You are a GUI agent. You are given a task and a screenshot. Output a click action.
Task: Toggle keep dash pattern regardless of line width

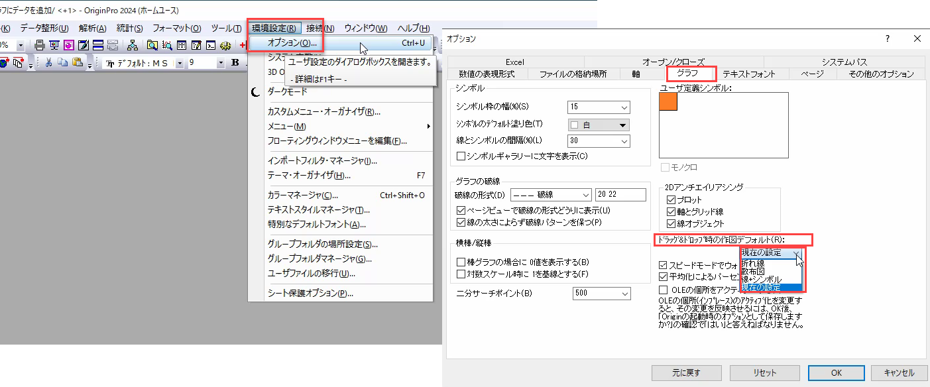[462, 222]
